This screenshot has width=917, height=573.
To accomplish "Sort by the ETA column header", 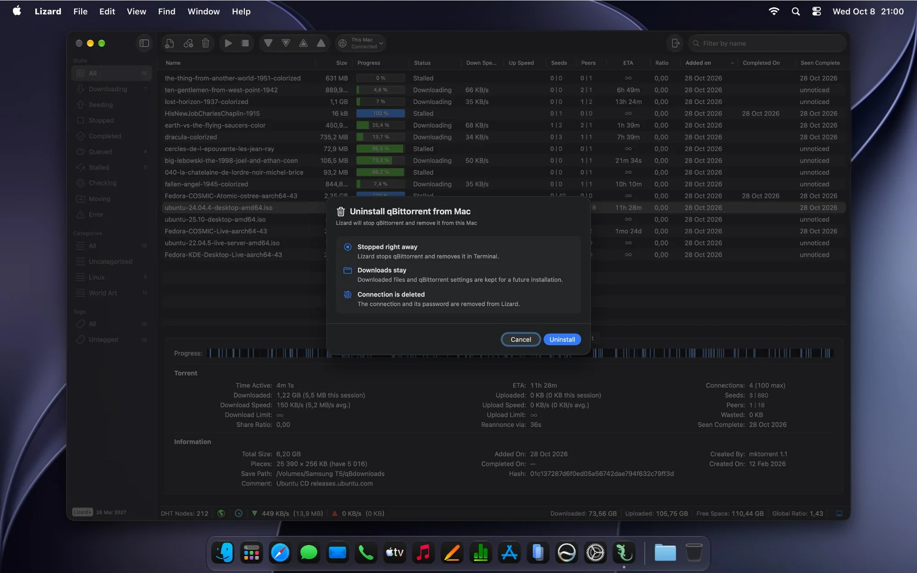I will pos(628,63).
